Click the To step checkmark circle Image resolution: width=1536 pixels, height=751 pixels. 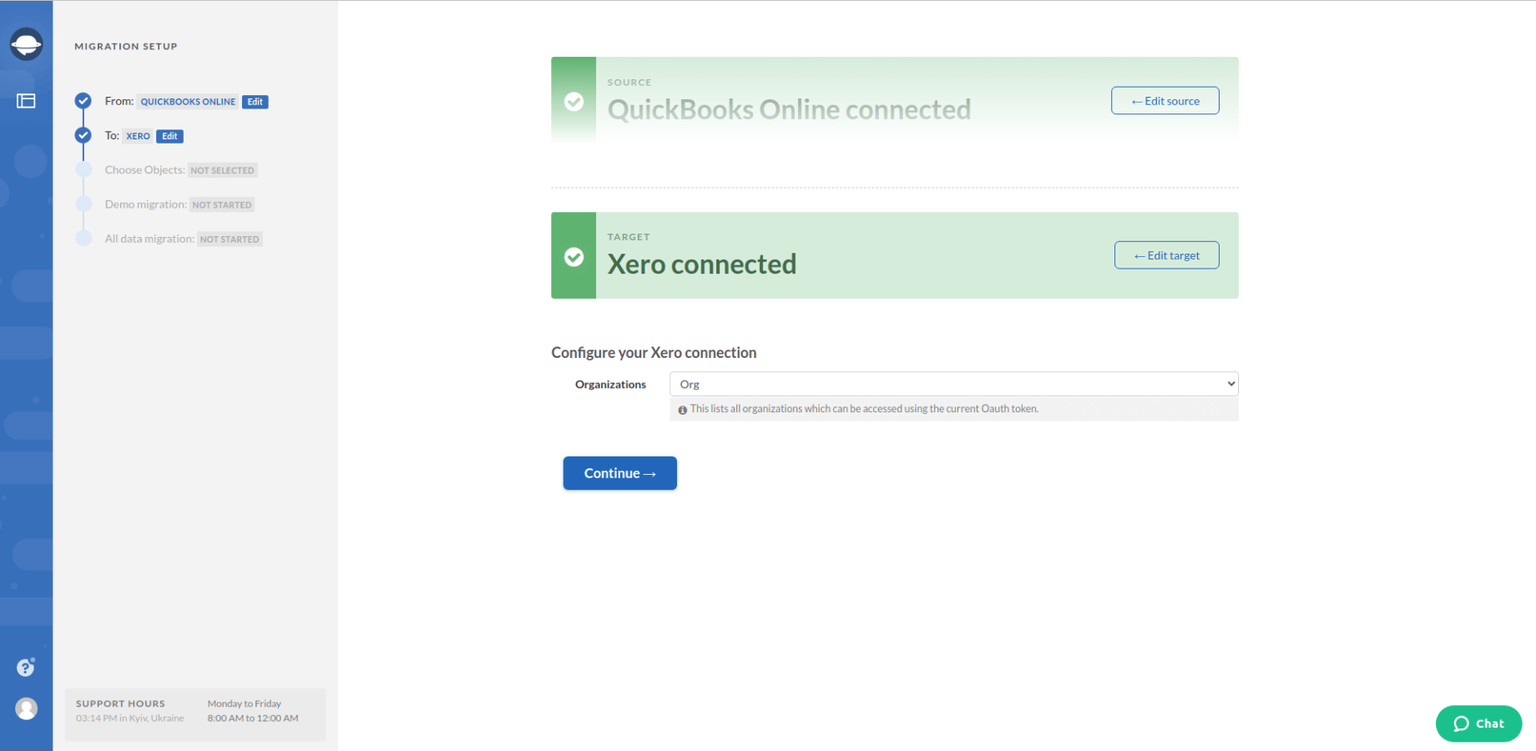pos(83,135)
